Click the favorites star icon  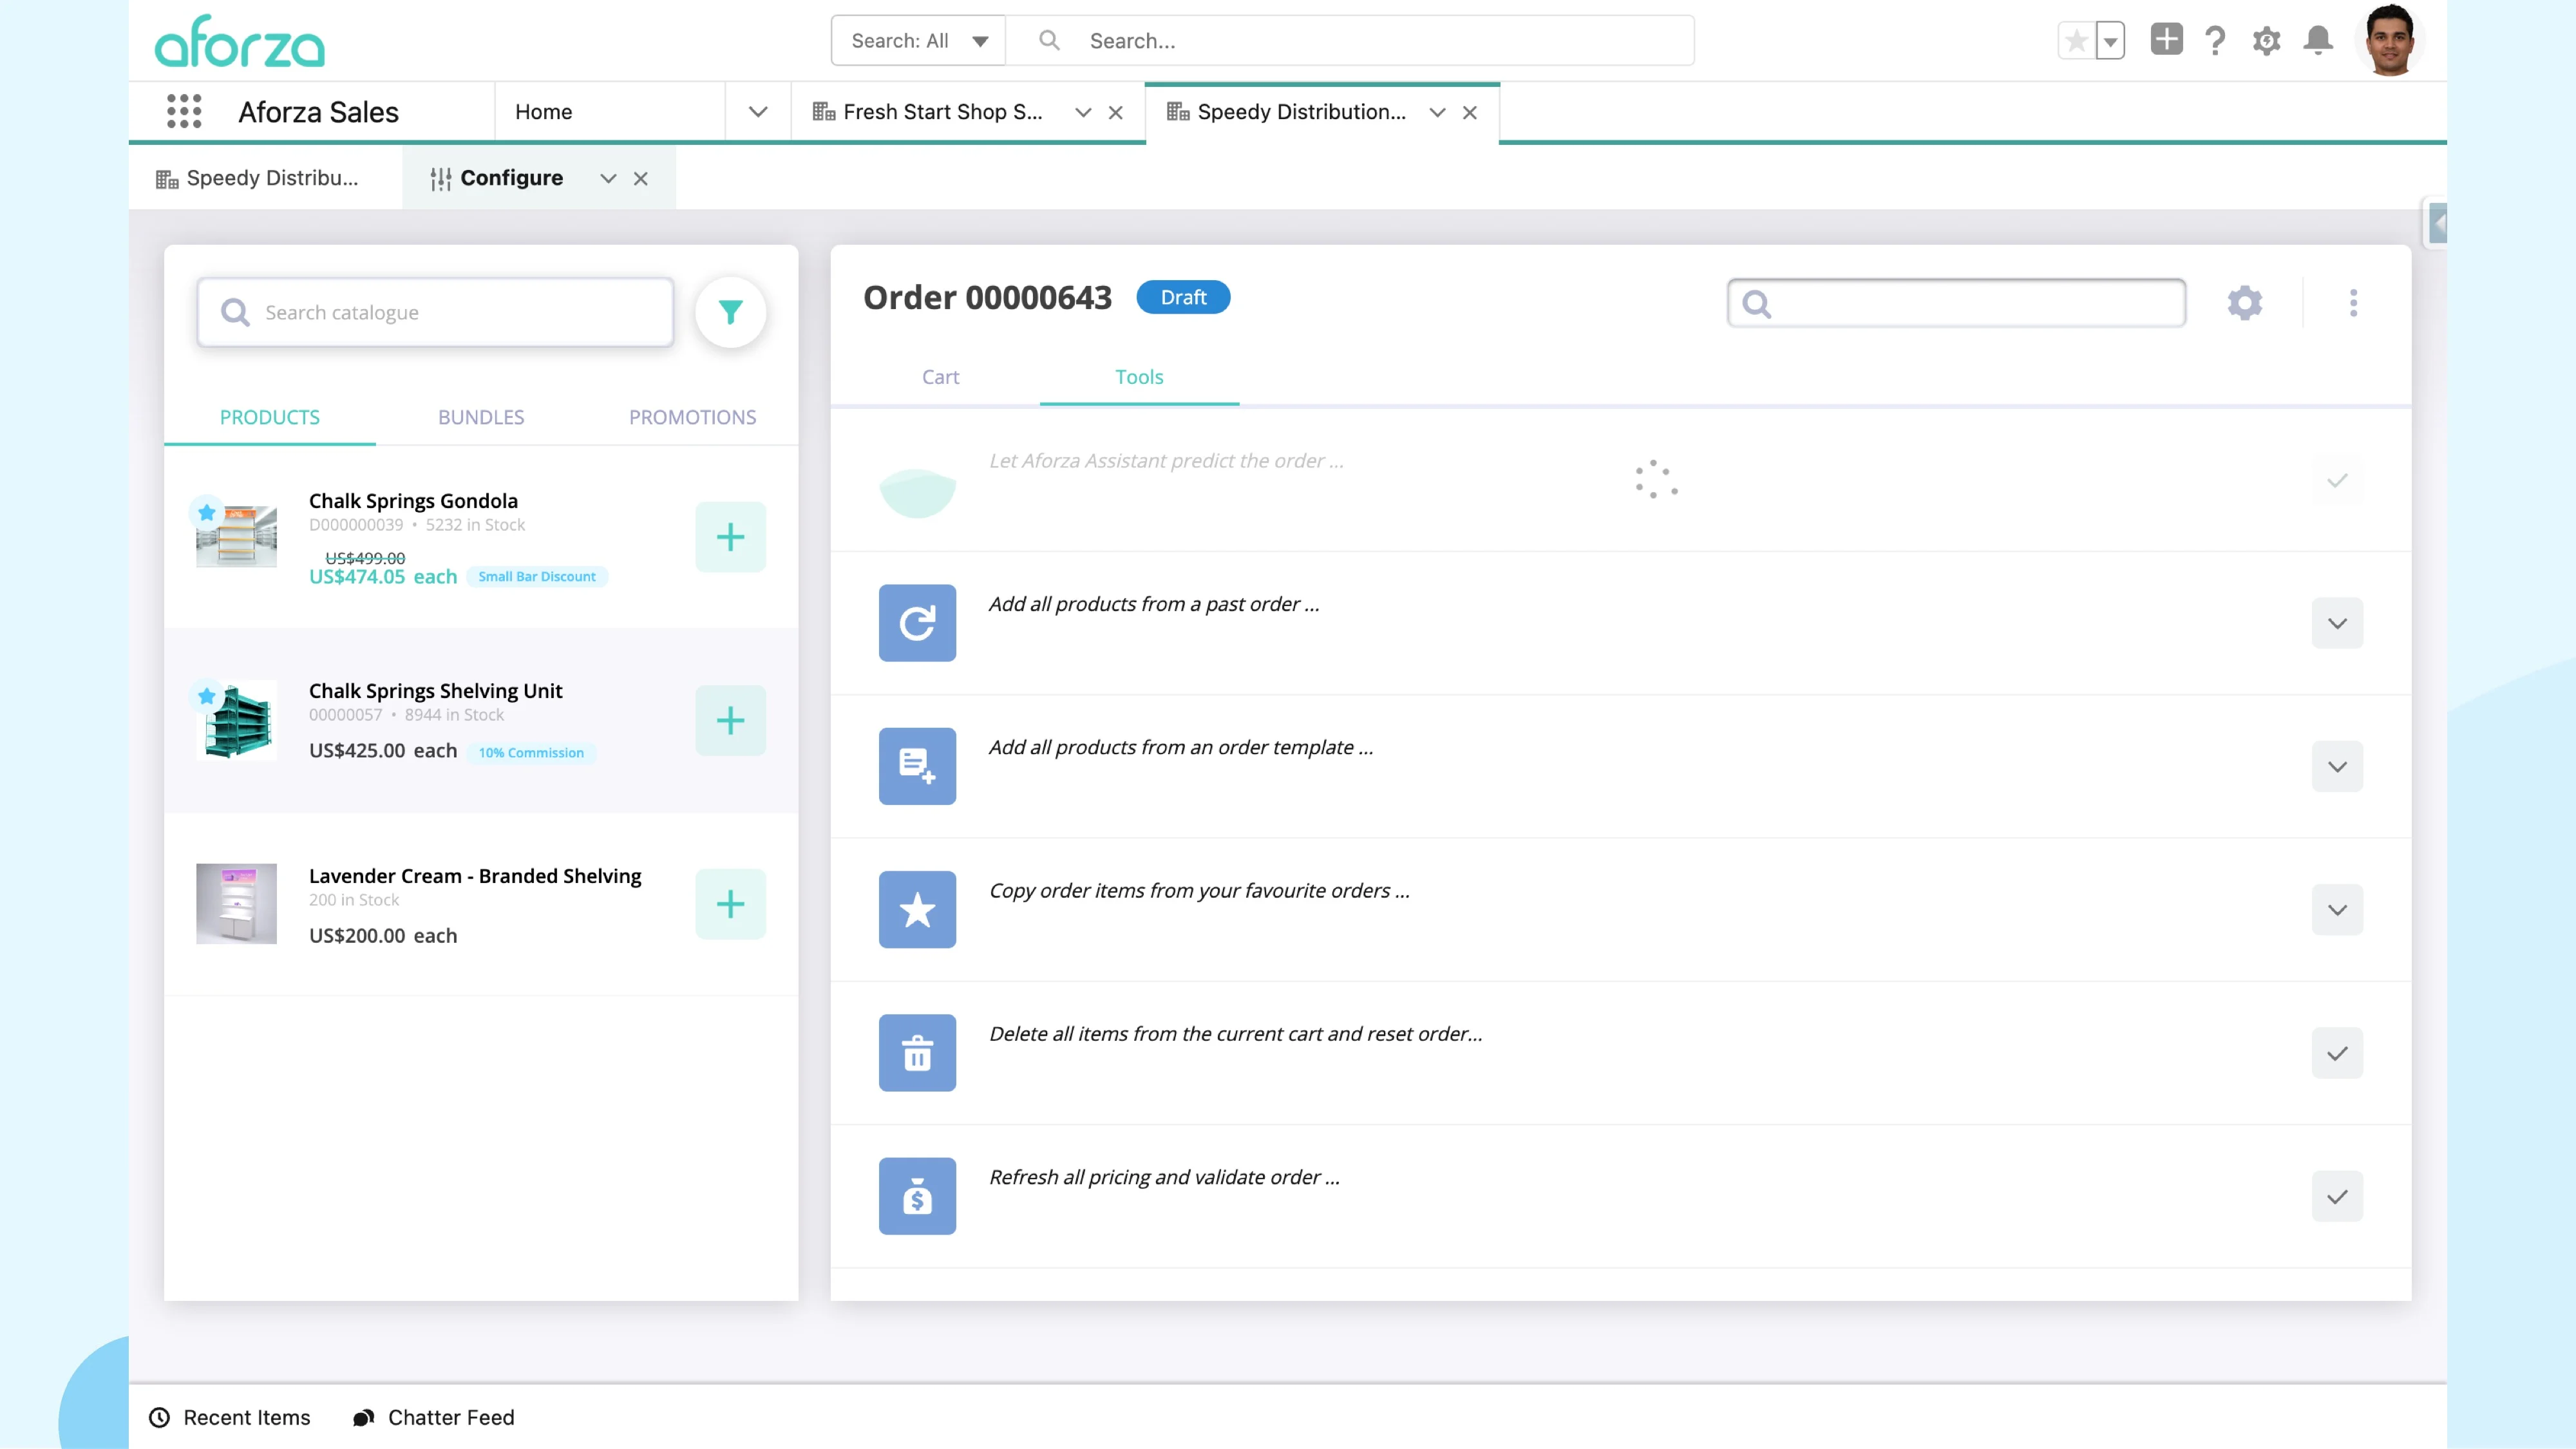pyautogui.click(x=2076, y=41)
